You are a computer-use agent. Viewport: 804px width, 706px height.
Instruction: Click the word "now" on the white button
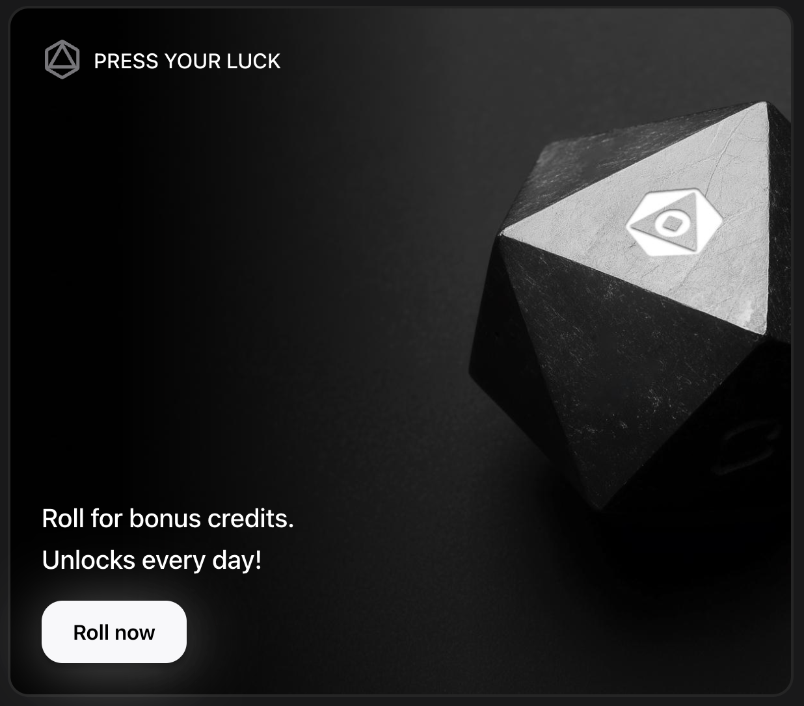(135, 633)
